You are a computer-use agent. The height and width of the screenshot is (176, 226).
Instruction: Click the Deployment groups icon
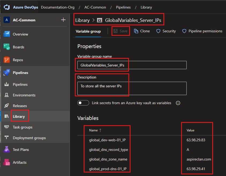point(6,138)
